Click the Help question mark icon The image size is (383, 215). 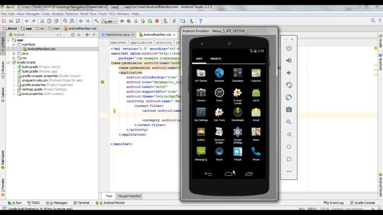pyautogui.click(x=200, y=21)
